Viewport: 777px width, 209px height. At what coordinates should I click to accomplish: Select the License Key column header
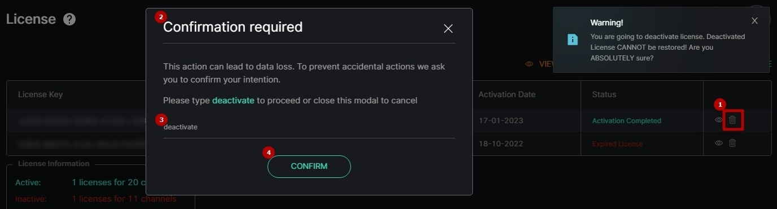40,94
